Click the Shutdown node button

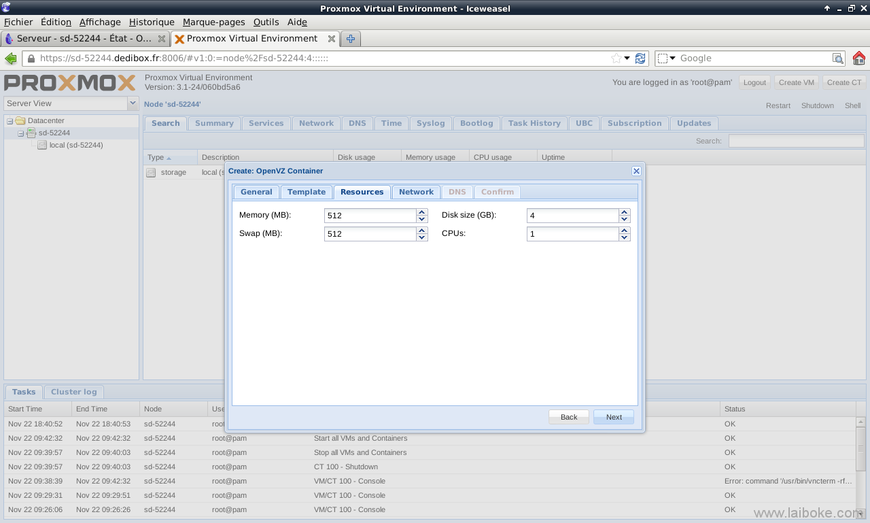click(818, 105)
